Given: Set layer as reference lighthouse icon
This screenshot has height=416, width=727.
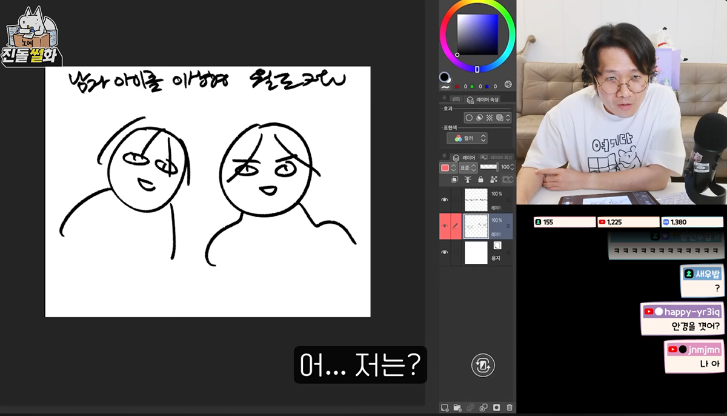Looking at the screenshot, I should tap(468, 179).
